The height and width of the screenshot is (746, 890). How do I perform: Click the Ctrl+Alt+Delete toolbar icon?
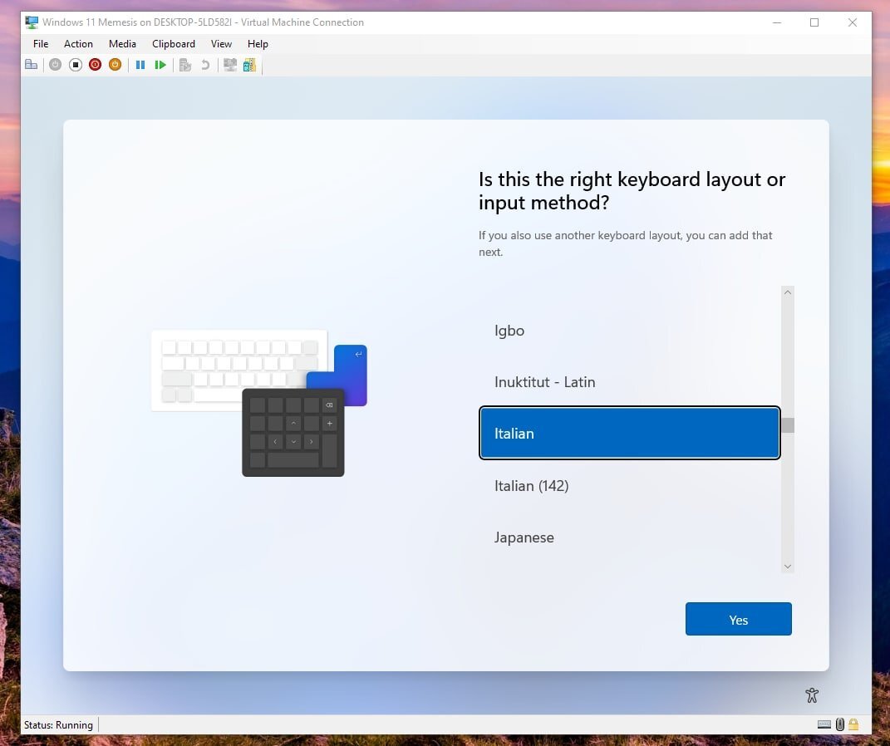tap(32, 65)
